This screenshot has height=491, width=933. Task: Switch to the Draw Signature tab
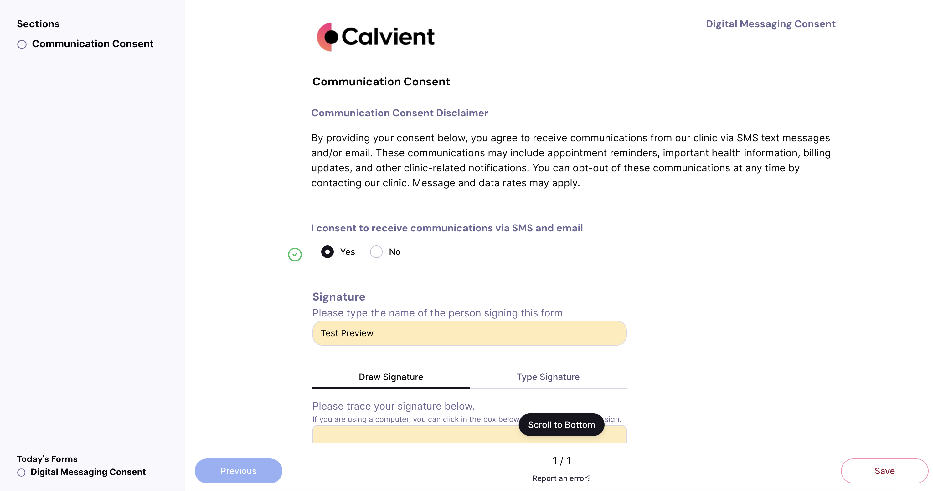(x=391, y=377)
